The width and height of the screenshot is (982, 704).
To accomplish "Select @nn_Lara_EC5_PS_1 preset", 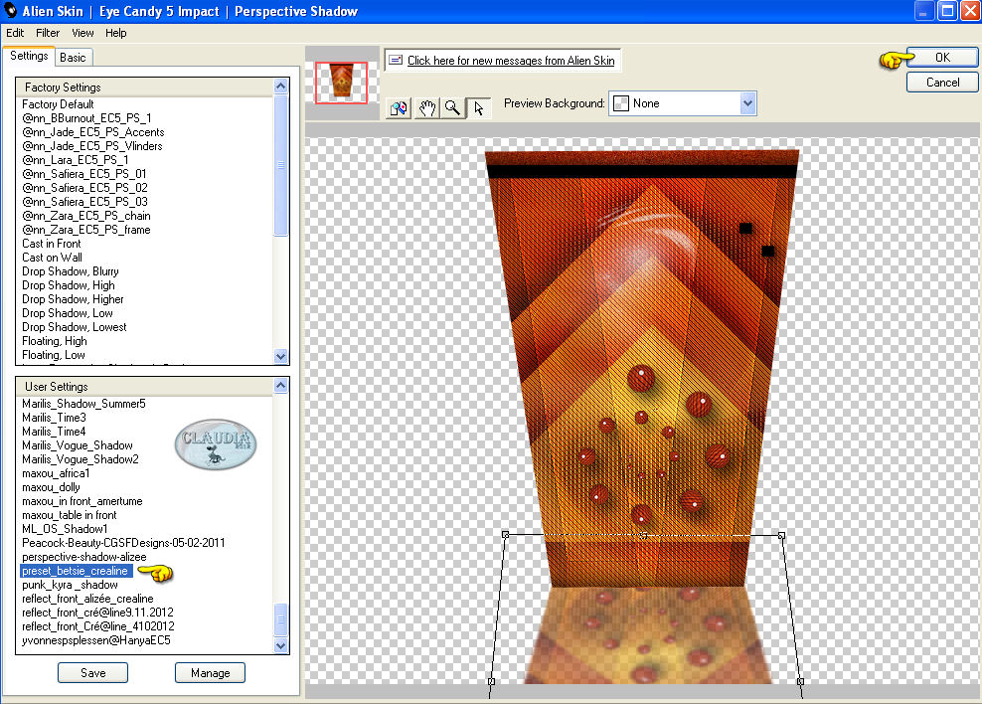I will click(x=76, y=160).
